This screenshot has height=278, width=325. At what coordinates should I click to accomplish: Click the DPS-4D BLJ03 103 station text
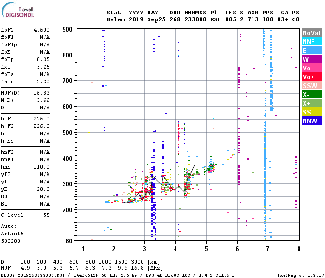pos(168,276)
